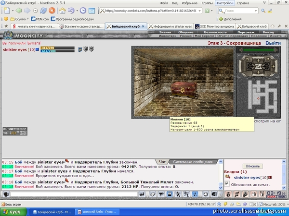This screenshot has height=216, width=289.
Task: Switch to 'Информация о sinister eyes' tab
Action: coord(171,26)
